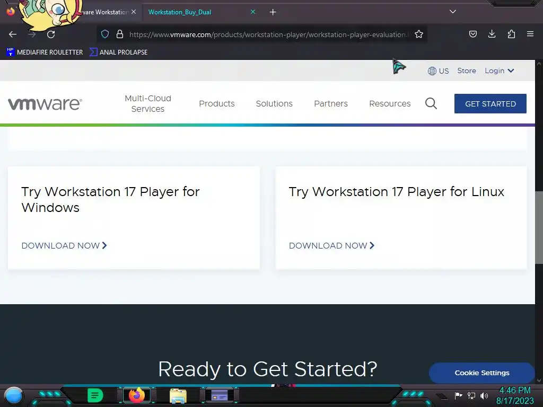Open the clock showing 4:46 PM
Viewport: 543px width, 407px height.
coord(515,395)
